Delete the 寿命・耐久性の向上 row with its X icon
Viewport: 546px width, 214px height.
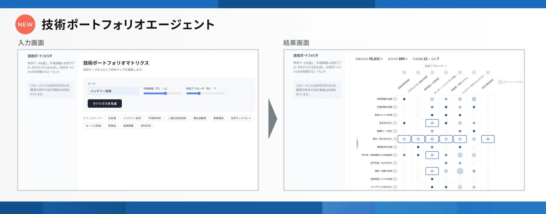[395, 139]
